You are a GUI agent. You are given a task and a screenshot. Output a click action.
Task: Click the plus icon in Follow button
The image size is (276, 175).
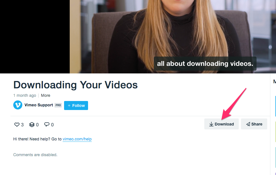pyautogui.click(x=69, y=106)
